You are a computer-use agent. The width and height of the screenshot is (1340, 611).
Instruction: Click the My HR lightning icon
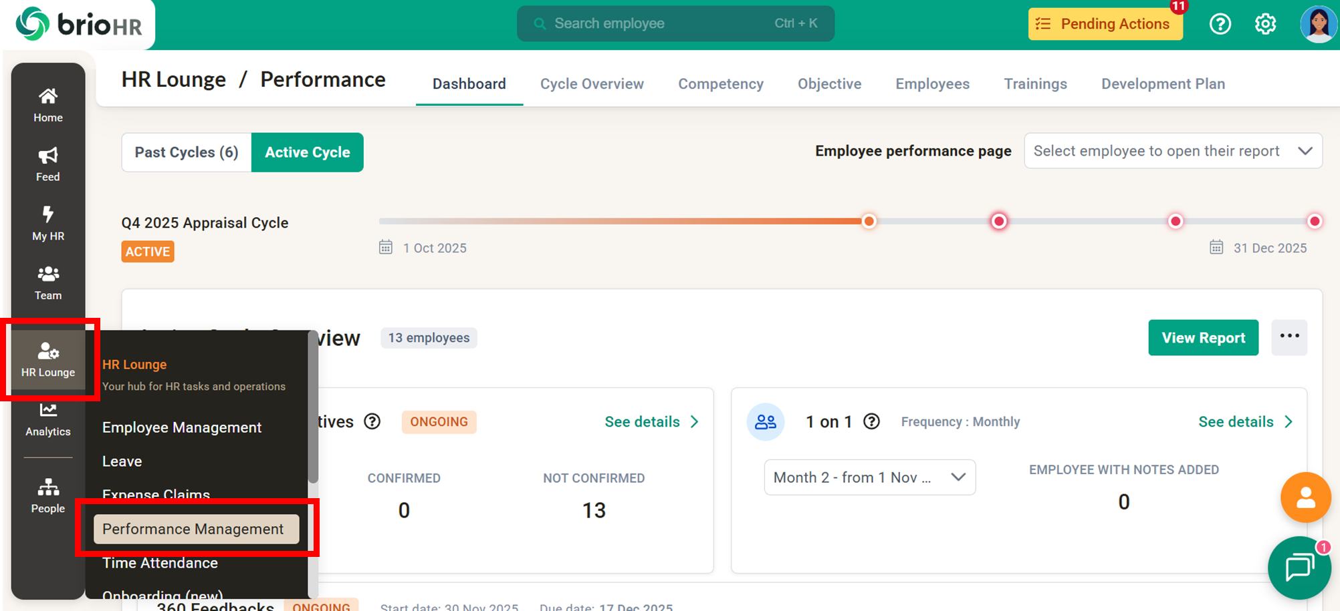(47, 223)
